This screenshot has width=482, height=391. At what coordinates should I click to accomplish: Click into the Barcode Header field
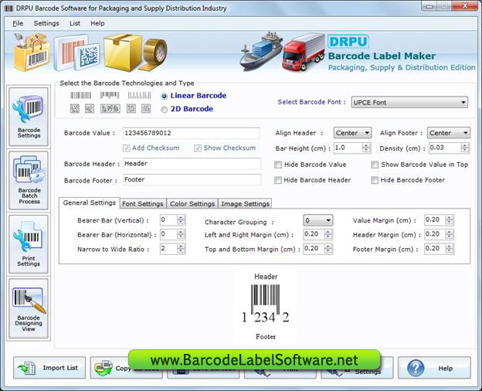click(x=192, y=164)
